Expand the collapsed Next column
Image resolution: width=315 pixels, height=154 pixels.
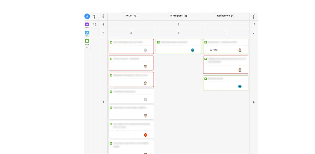click(103, 17)
